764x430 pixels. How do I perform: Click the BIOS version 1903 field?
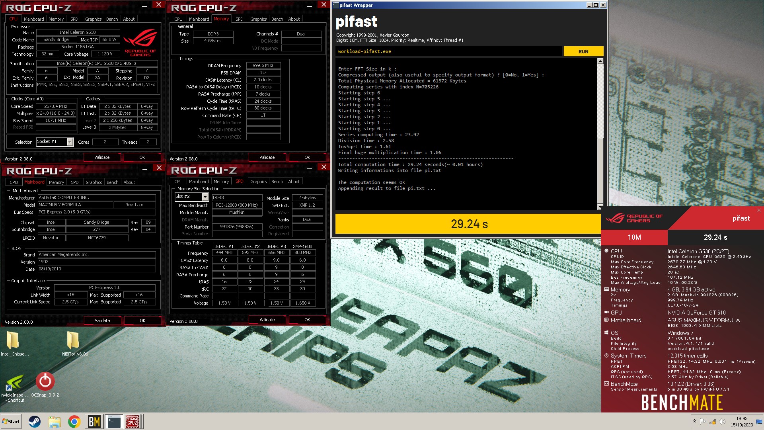[x=97, y=262]
